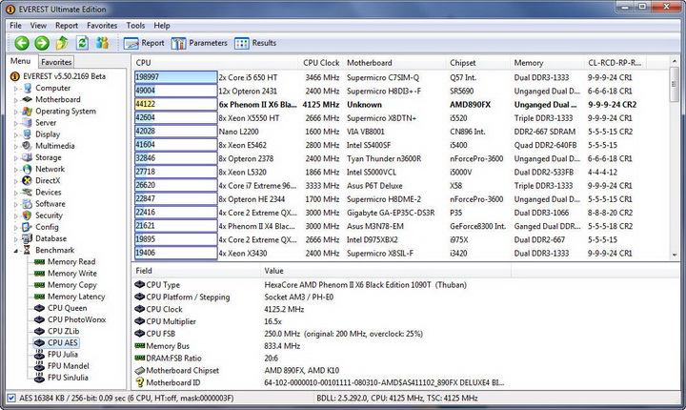The height and width of the screenshot is (410, 686).
Task: Expand the Display tree node
Action: 16,134
